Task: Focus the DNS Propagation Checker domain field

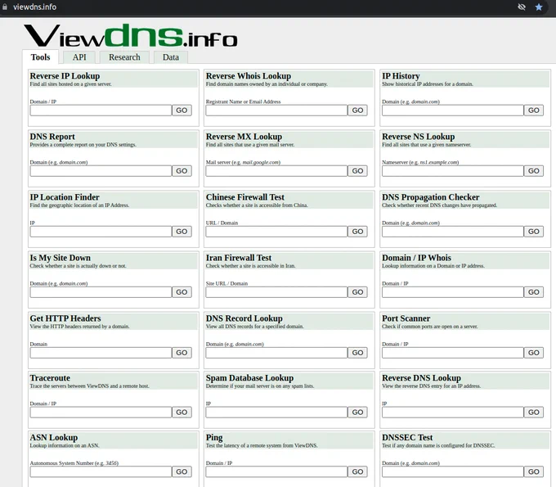Action: click(x=453, y=232)
